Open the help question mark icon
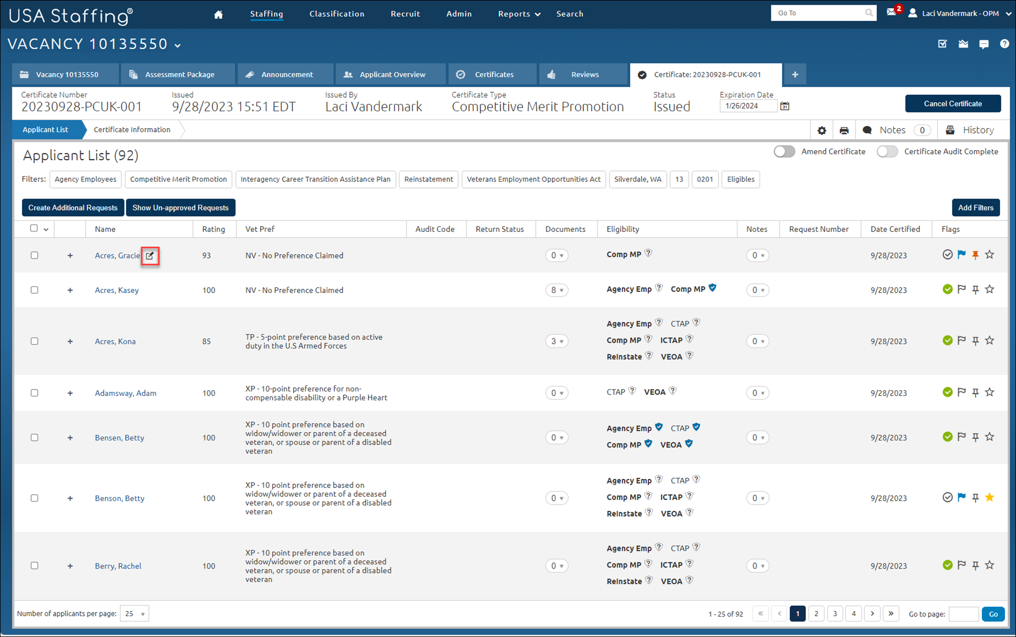The image size is (1016, 637). pos(1004,44)
